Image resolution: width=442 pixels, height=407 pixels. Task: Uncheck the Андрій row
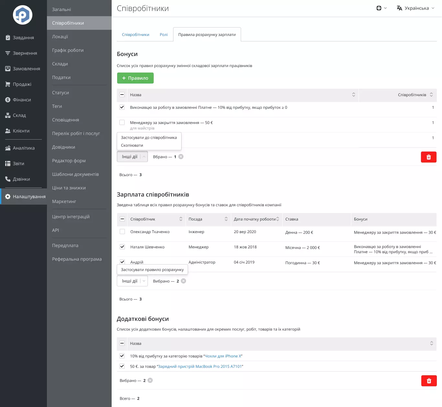122,262
